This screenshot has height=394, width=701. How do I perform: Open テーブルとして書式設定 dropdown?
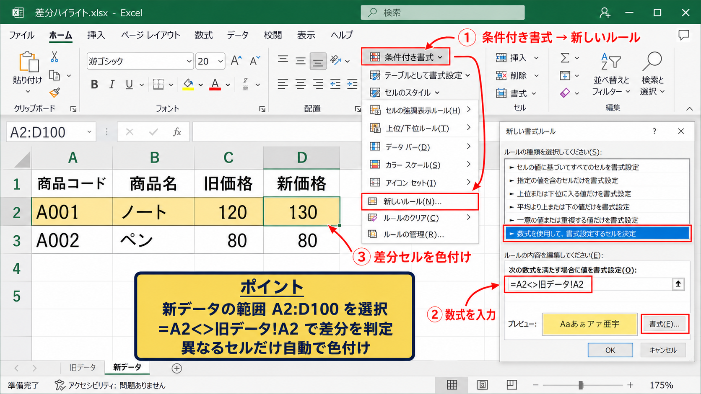[x=420, y=75]
